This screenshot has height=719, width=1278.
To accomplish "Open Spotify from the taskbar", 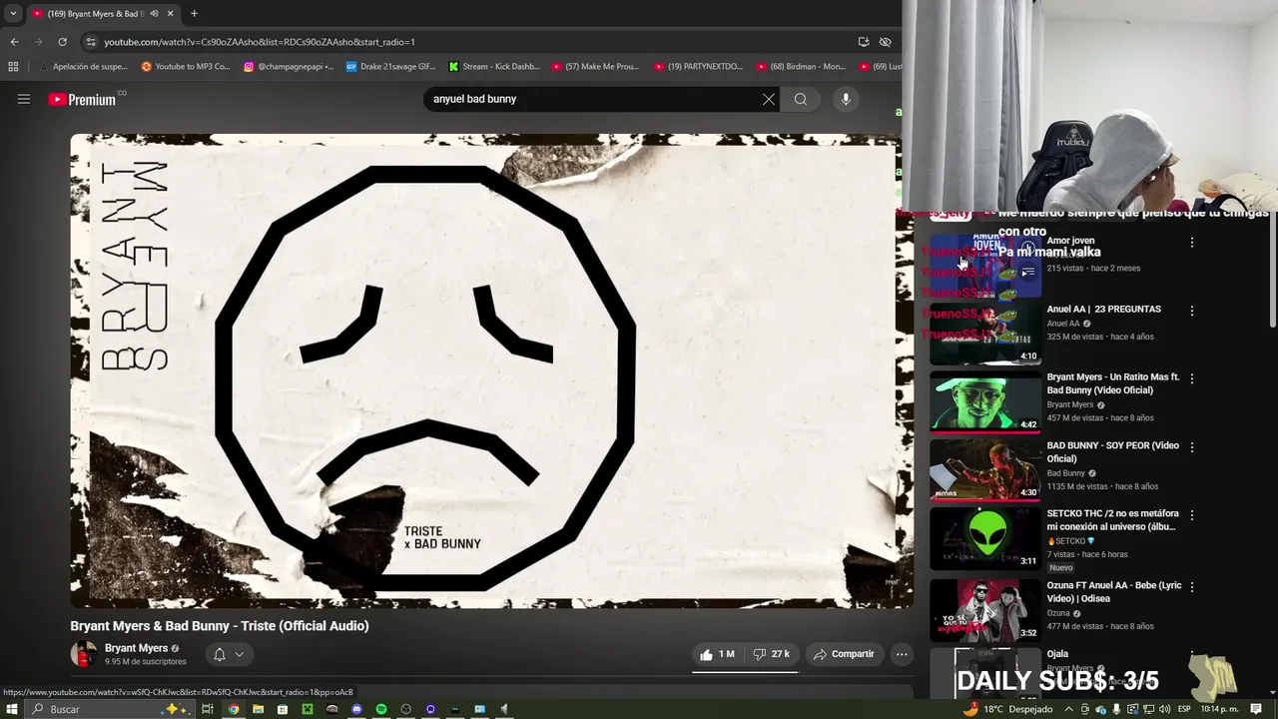I will pos(381,709).
